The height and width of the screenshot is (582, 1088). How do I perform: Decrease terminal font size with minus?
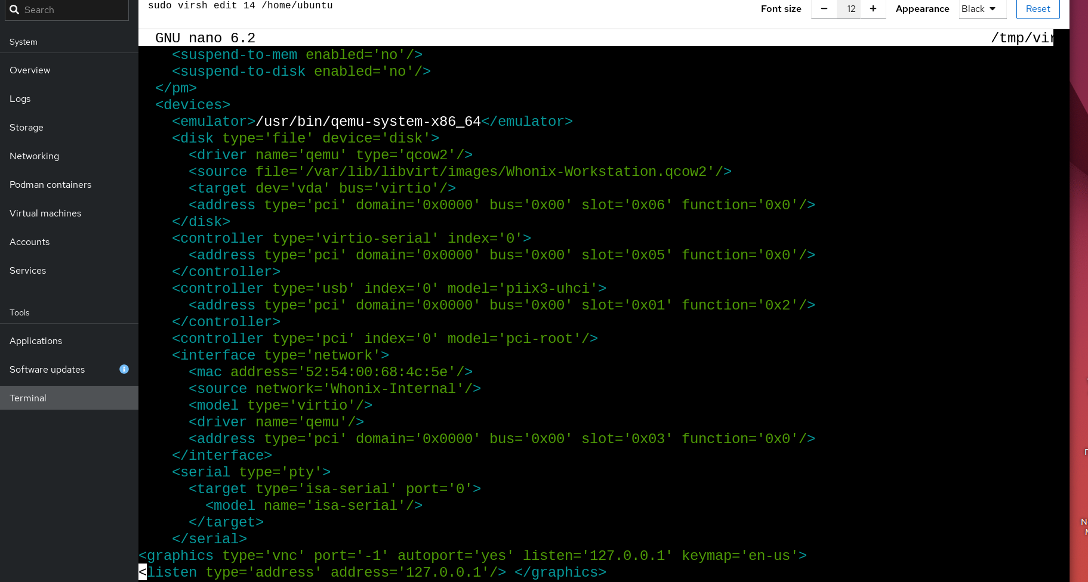[x=824, y=9]
